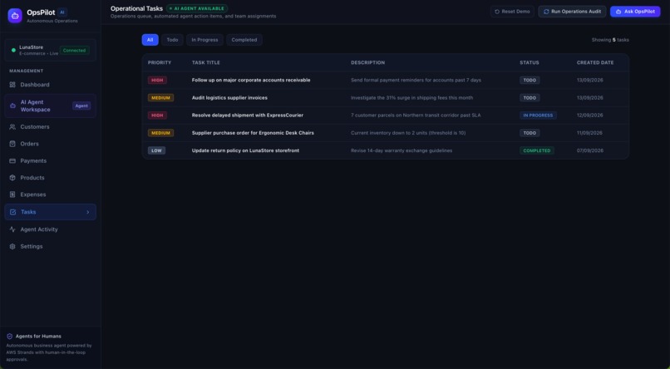Click the refresh icon in Run Operations Audit
This screenshot has width=670, height=369.
coord(546,12)
